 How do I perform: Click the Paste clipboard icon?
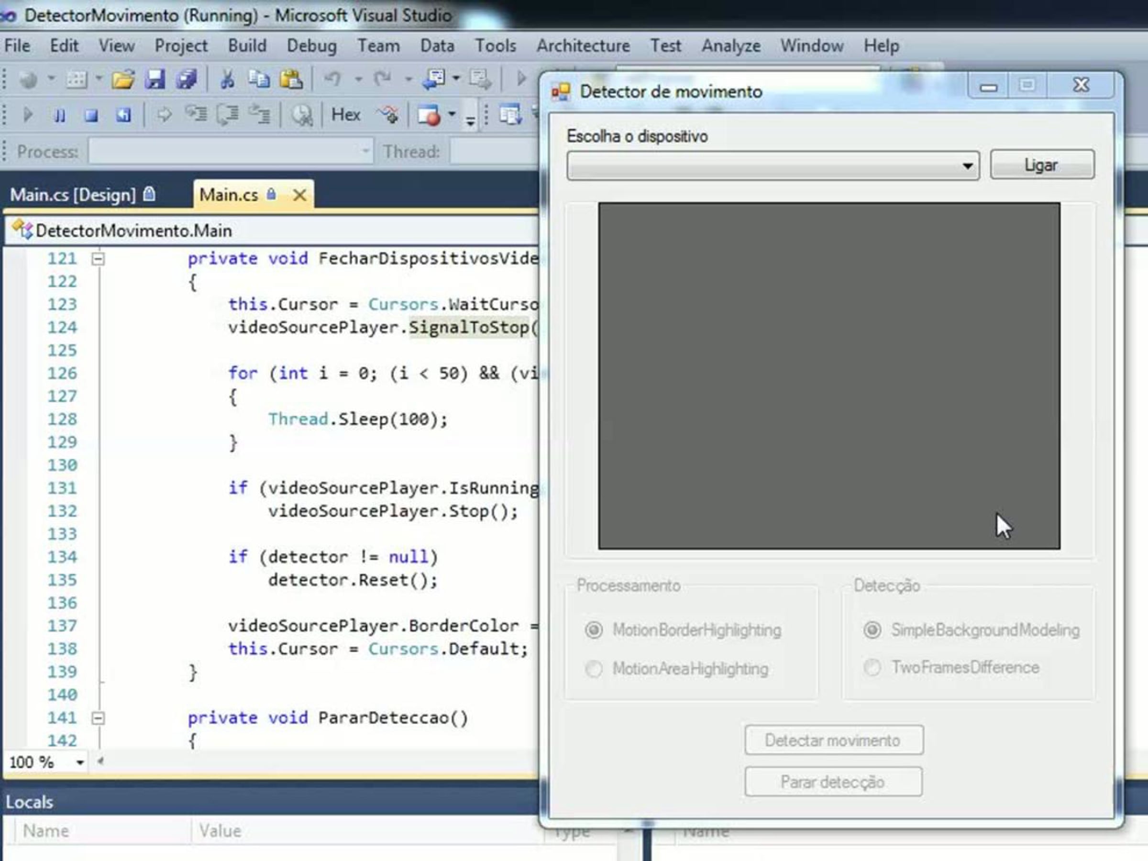tap(291, 79)
